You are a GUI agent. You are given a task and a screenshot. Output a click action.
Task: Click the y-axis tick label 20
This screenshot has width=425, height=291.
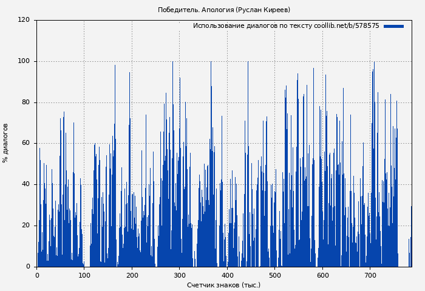[x=25, y=226]
